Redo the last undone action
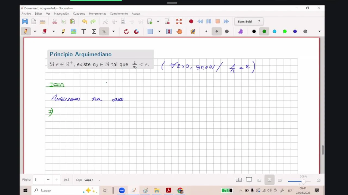 [93, 21]
